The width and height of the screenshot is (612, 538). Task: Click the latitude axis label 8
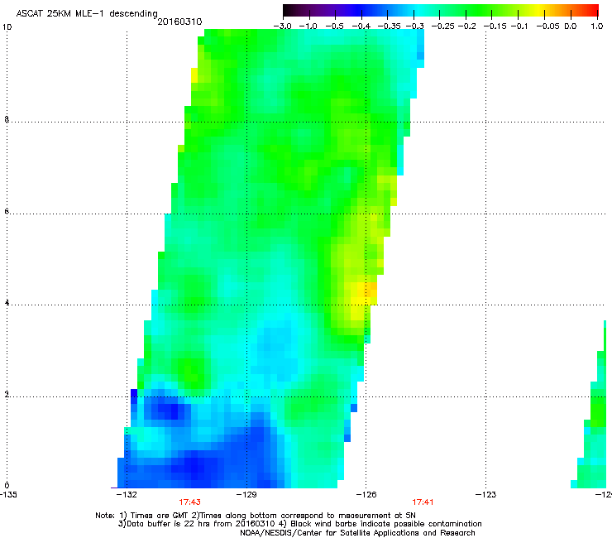(7, 119)
